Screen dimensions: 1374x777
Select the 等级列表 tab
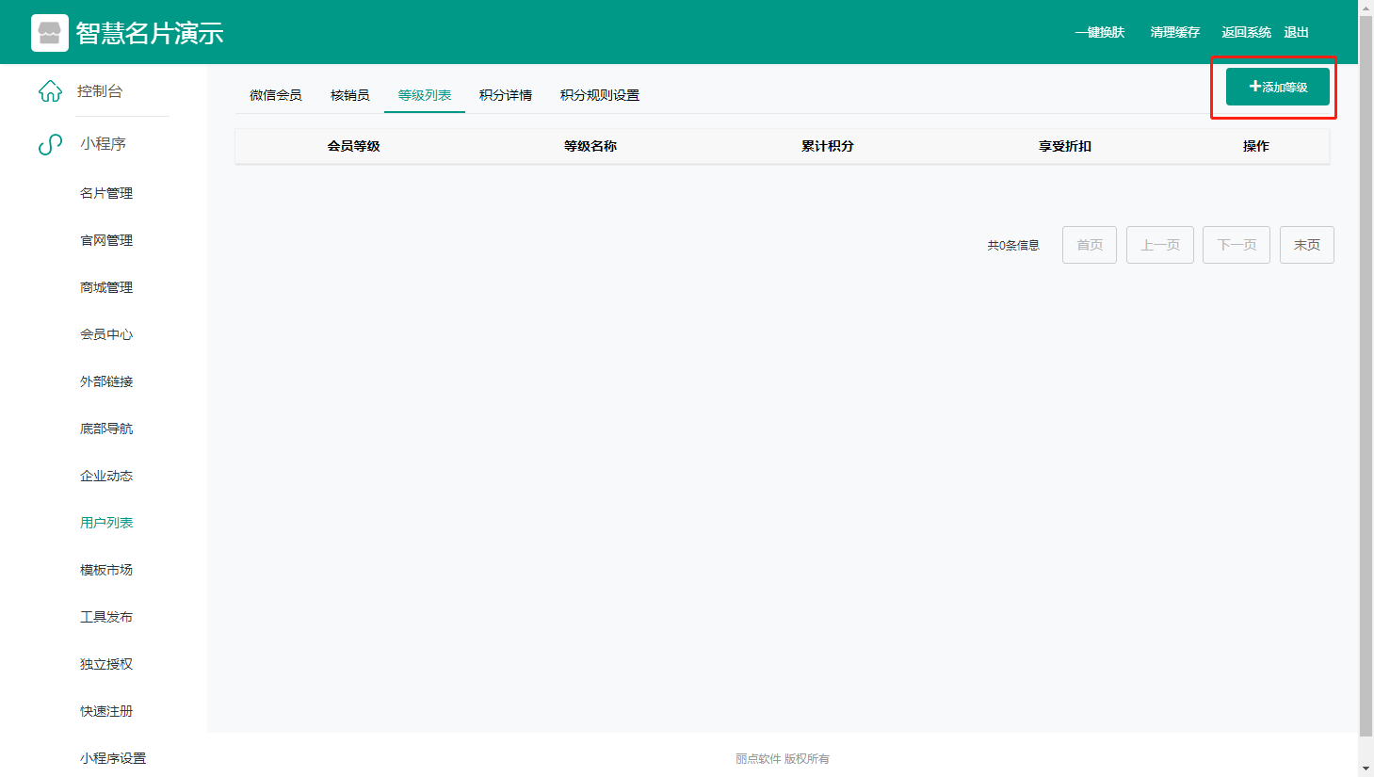coord(425,95)
